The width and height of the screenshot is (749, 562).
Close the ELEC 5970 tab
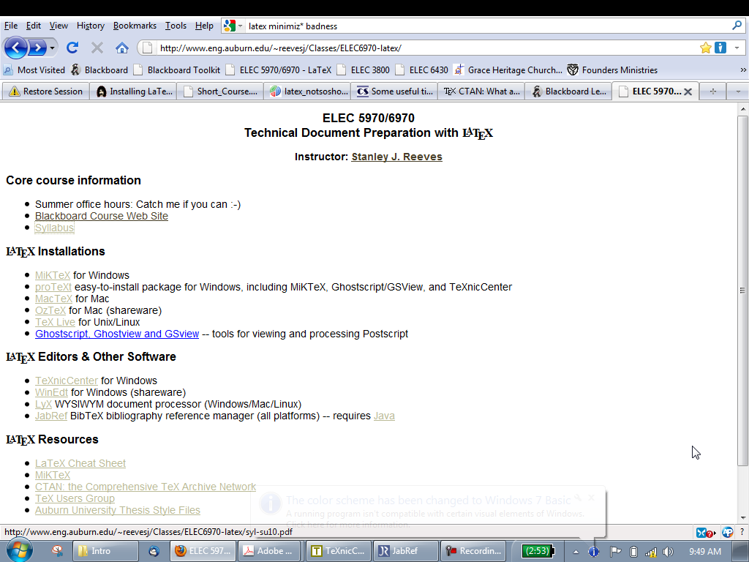(688, 91)
